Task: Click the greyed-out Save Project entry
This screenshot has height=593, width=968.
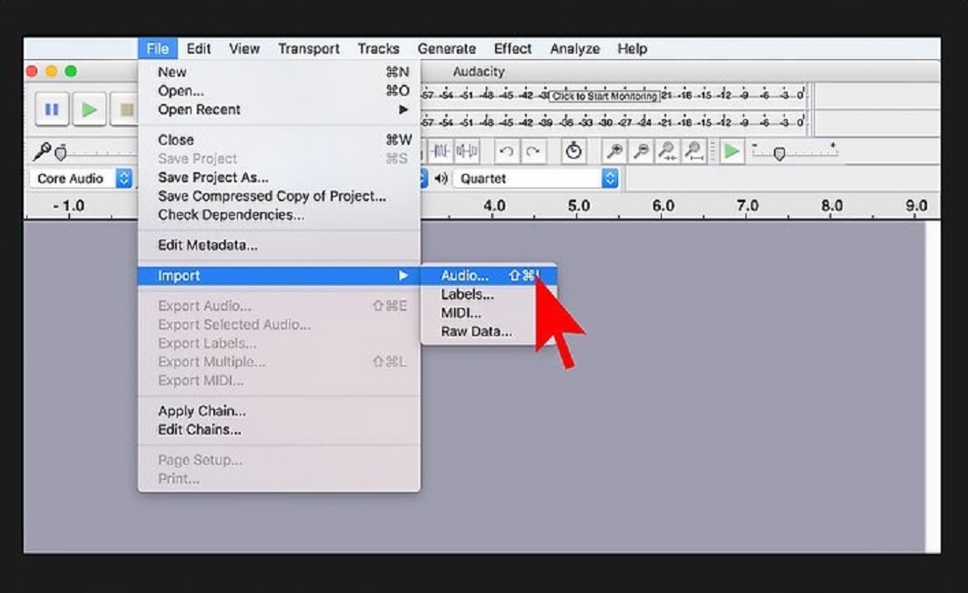Action: tap(279, 158)
